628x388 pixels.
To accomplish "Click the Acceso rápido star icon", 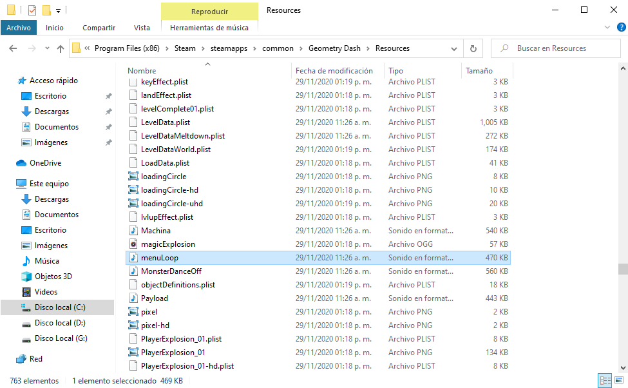I will (22, 81).
